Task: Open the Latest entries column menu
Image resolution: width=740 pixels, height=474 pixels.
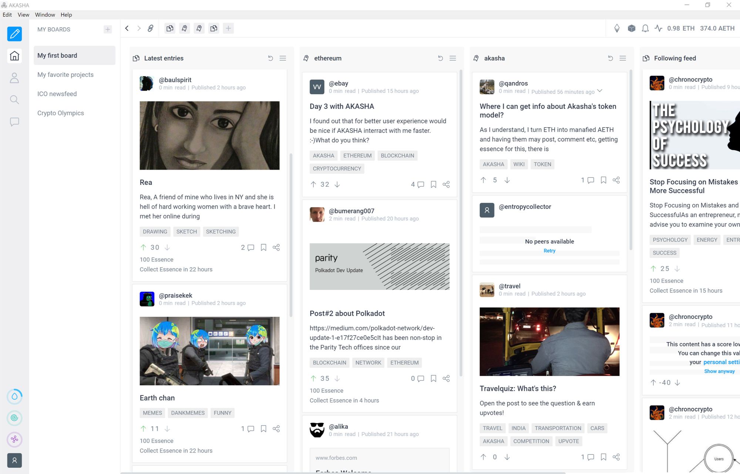Action: 283,58
